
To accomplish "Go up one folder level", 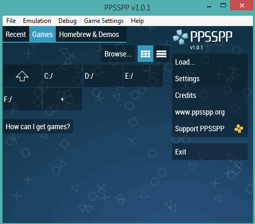I will 22,76.
